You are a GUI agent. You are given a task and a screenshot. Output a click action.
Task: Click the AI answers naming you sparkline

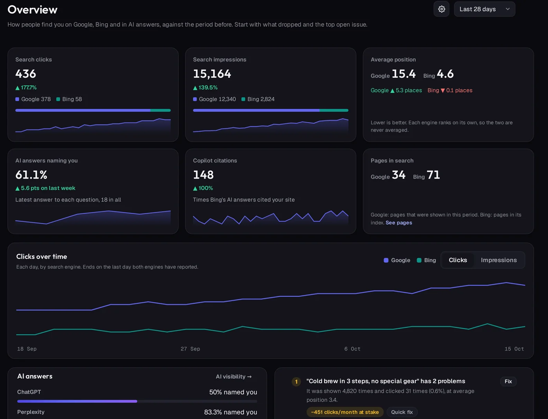click(x=93, y=217)
